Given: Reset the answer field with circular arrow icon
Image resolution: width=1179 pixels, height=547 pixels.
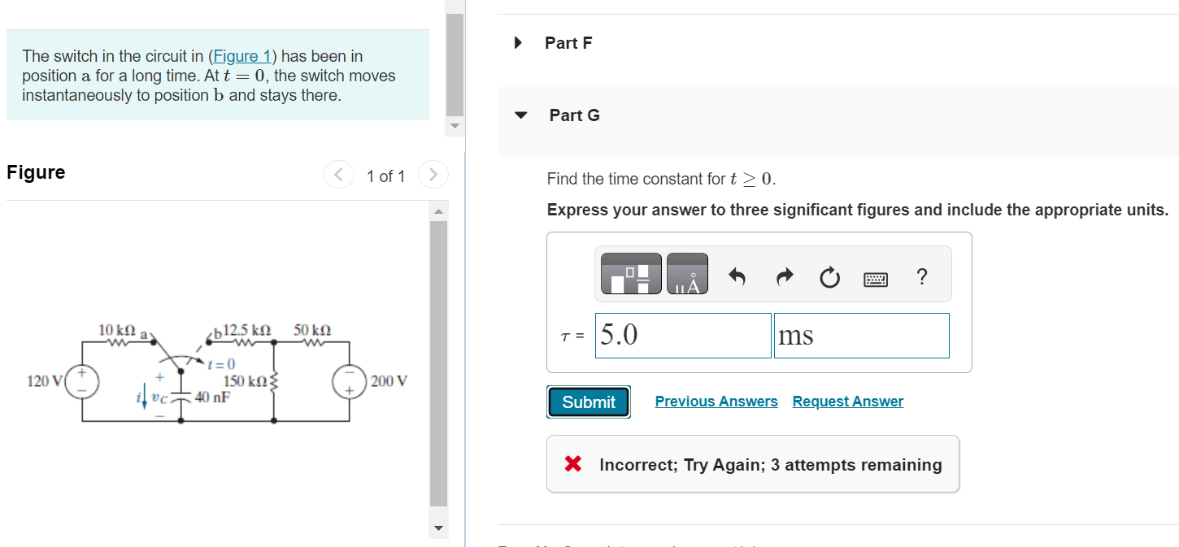Looking at the screenshot, I should [829, 276].
